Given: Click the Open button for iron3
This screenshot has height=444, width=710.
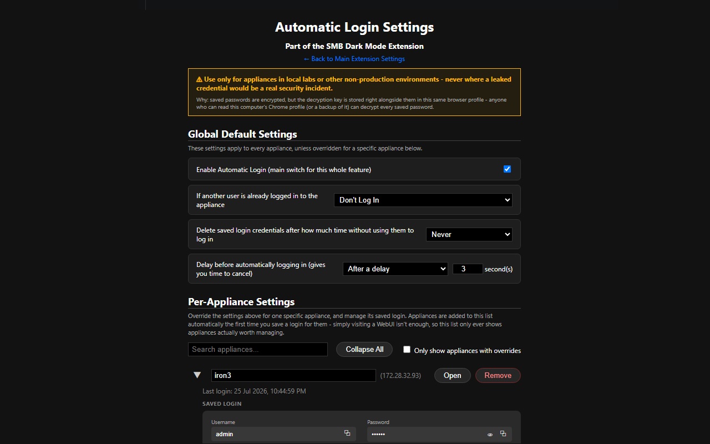Looking at the screenshot, I should pos(452,375).
